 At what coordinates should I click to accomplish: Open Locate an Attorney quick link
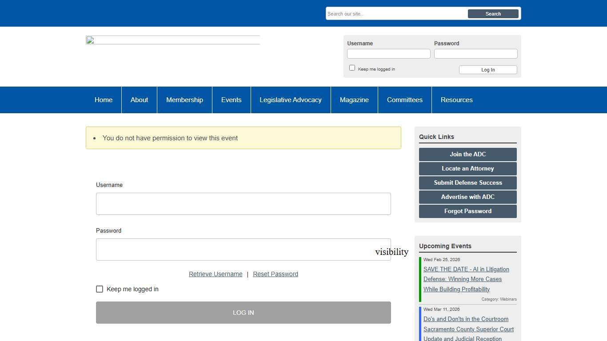467,169
